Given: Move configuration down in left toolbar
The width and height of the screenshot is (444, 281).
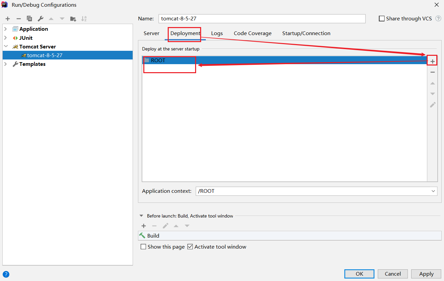Looking at the screenshot, I should [x=62, y=19].
